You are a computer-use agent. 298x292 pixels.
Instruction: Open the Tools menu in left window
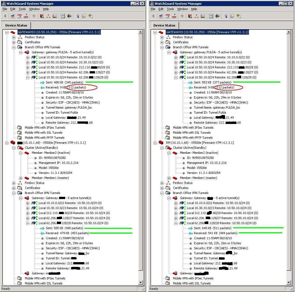[x=22, y=9]
